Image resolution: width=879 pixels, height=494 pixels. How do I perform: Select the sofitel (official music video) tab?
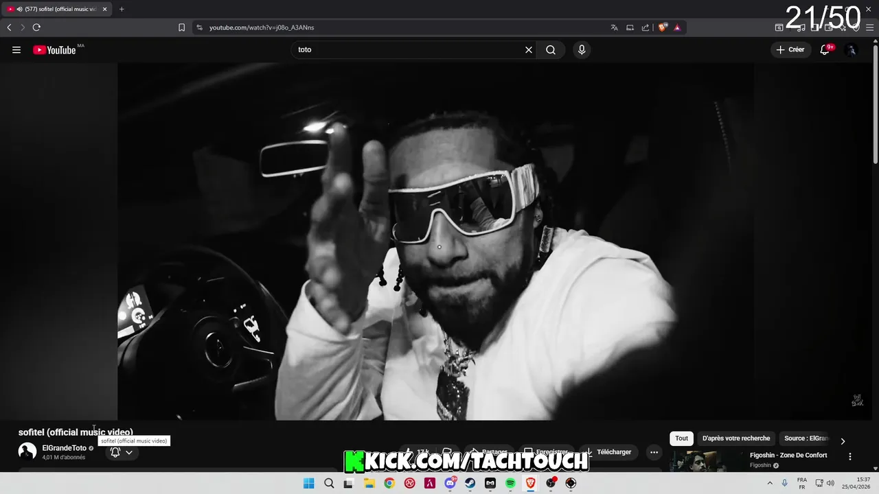(57, 9)
